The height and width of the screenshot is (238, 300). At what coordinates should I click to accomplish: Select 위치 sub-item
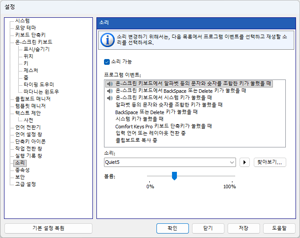[28, 56]
